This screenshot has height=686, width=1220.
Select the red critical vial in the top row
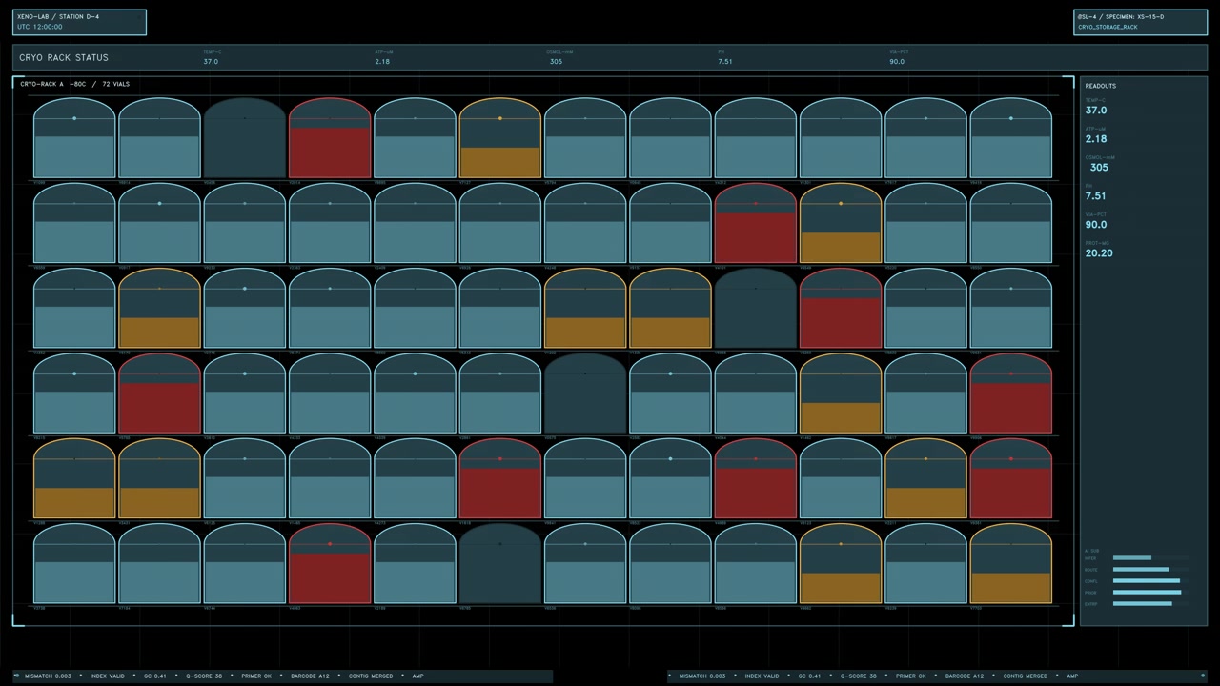point(330,138)
